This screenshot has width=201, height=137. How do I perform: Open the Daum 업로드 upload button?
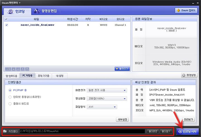coord(186,10)
